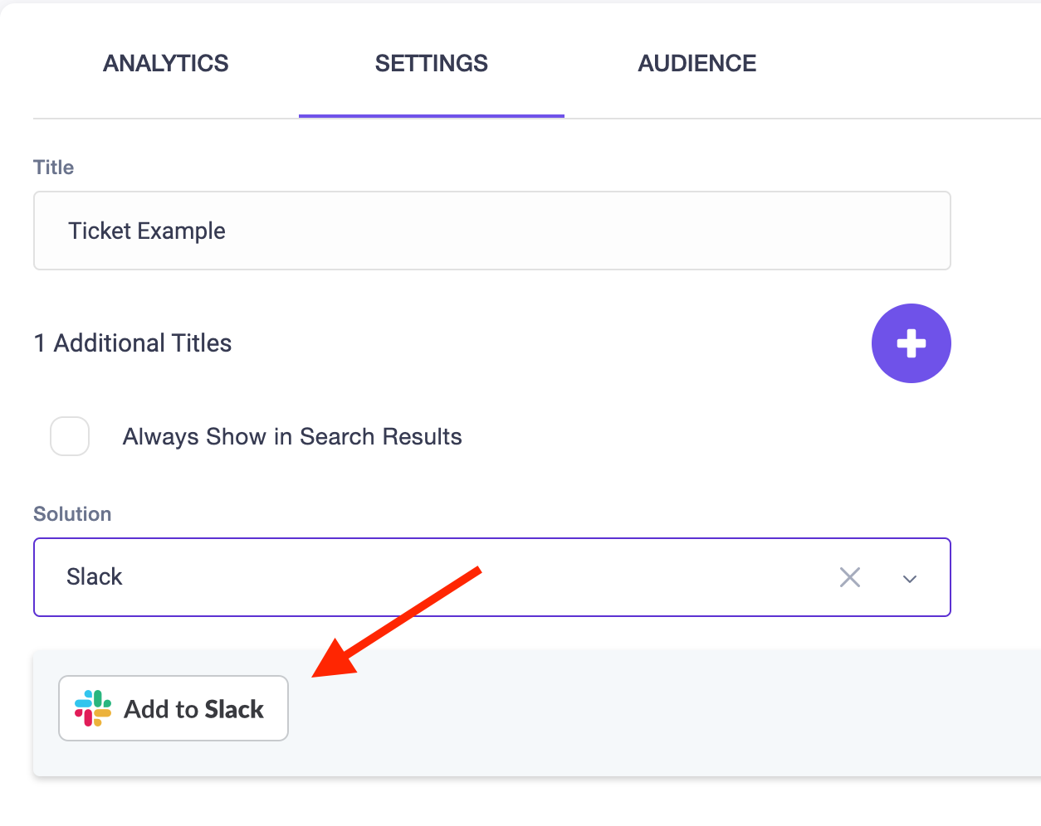Click the 1 Additional Titles label
Viewport: 1041px width, 826px height.
tap(133, 343)
